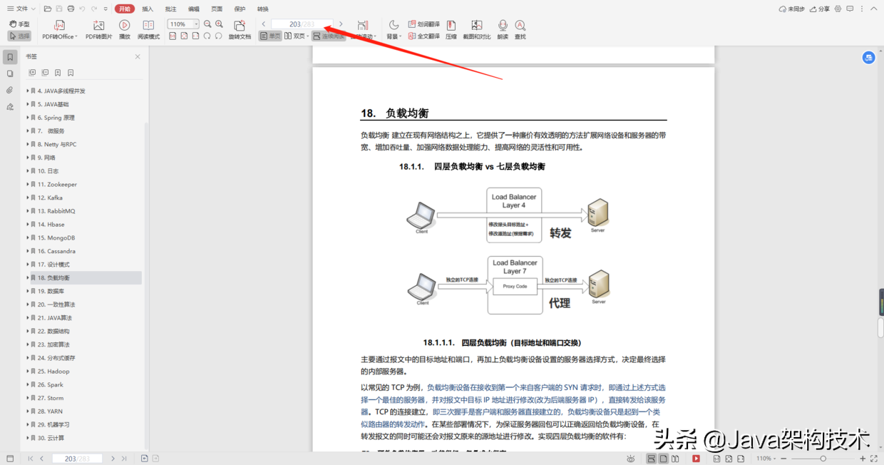Rotate the document (旋转文档)
The height and width of the screenshot is (465, 884).
[x=240, y=30]
